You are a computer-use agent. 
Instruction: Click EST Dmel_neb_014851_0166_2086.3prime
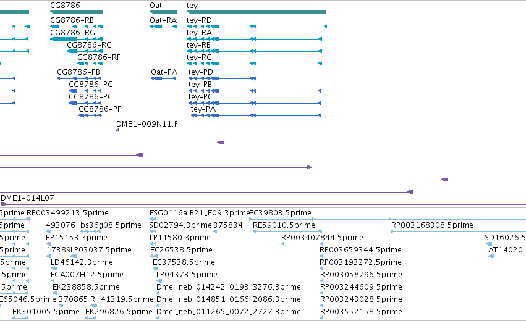(229, 299)
